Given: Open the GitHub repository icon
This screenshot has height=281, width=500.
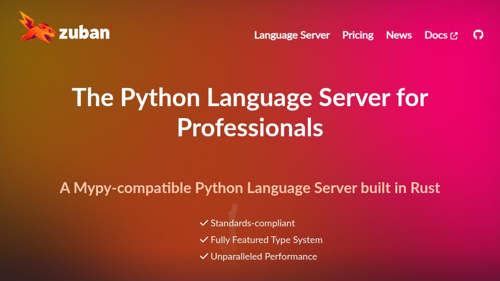Looking at the screenshot, I should pyautogui.click(x=478, y=35).
